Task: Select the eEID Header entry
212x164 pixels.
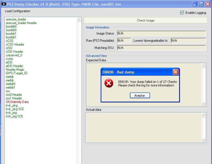Action: (x=14, y=66)
